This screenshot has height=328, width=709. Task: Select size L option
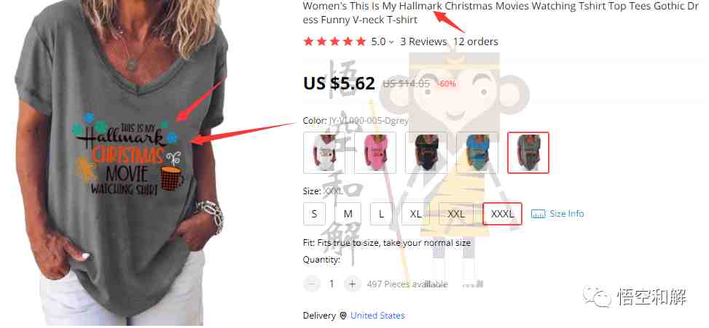coord(381,214)
